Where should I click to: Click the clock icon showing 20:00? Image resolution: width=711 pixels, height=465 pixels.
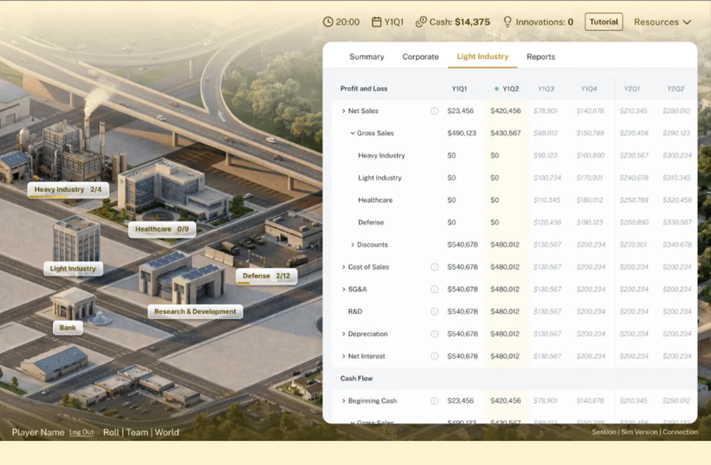coord(328,22)
